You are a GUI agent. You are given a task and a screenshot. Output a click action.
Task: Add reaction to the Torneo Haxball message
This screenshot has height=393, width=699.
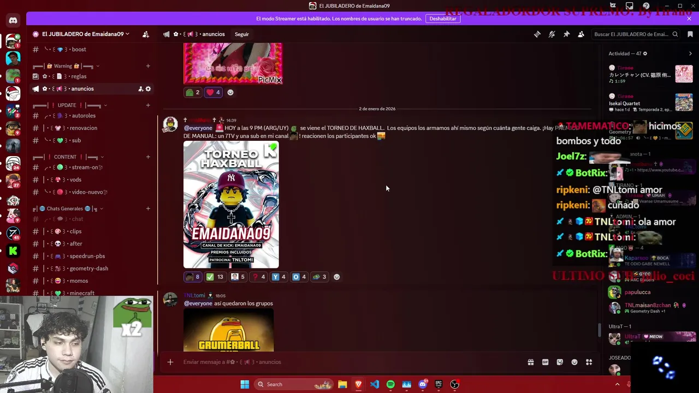point(336,277)
